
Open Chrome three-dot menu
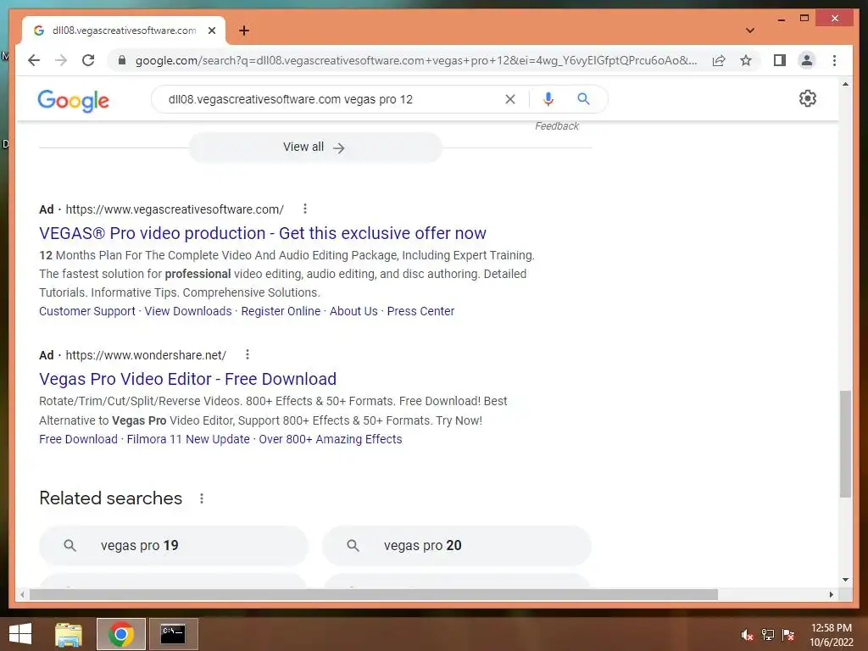[834, 60]
